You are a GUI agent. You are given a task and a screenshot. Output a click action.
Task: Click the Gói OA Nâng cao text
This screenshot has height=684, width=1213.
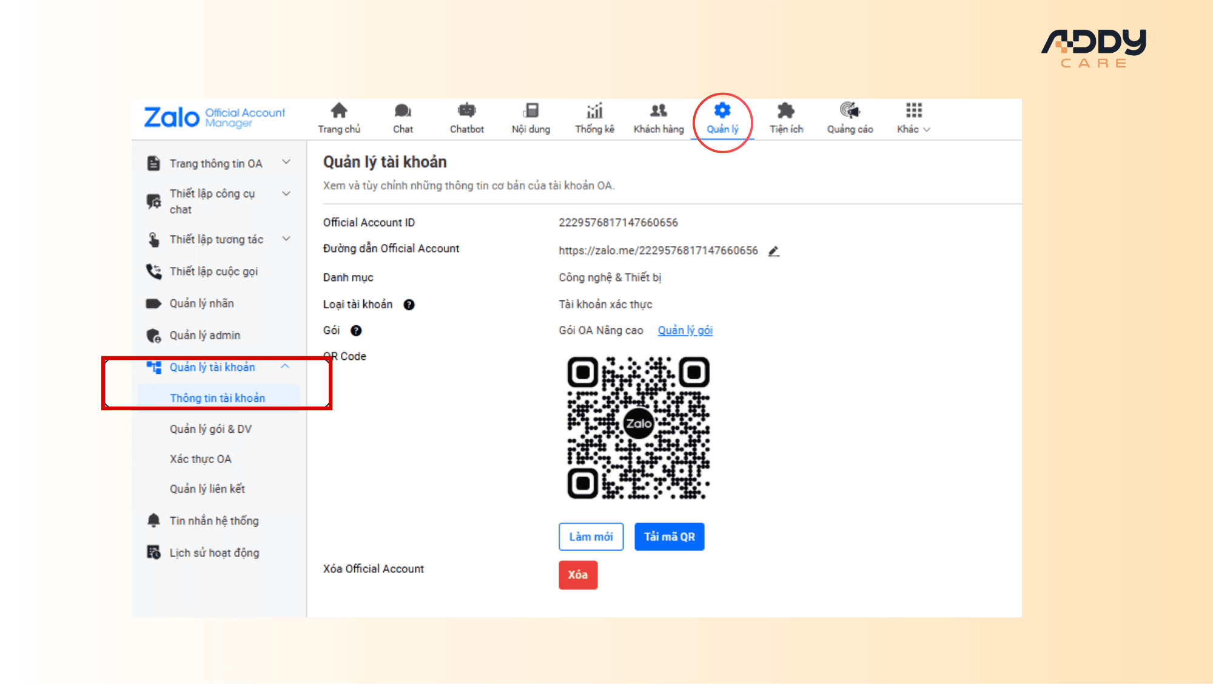point(601,330)
